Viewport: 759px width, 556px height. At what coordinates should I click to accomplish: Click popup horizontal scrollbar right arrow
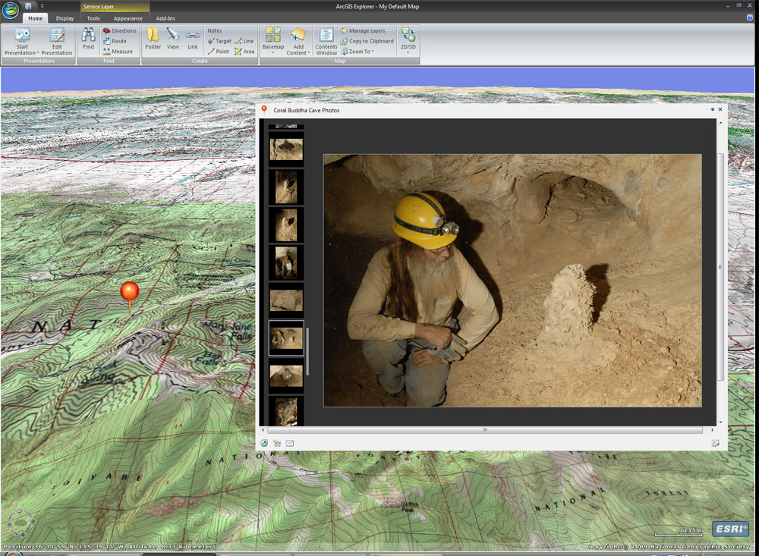coord(712,429)
